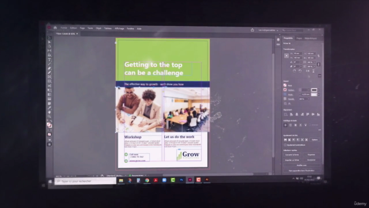Open the Les indispensables workspace dropdown

pos(268,30)
